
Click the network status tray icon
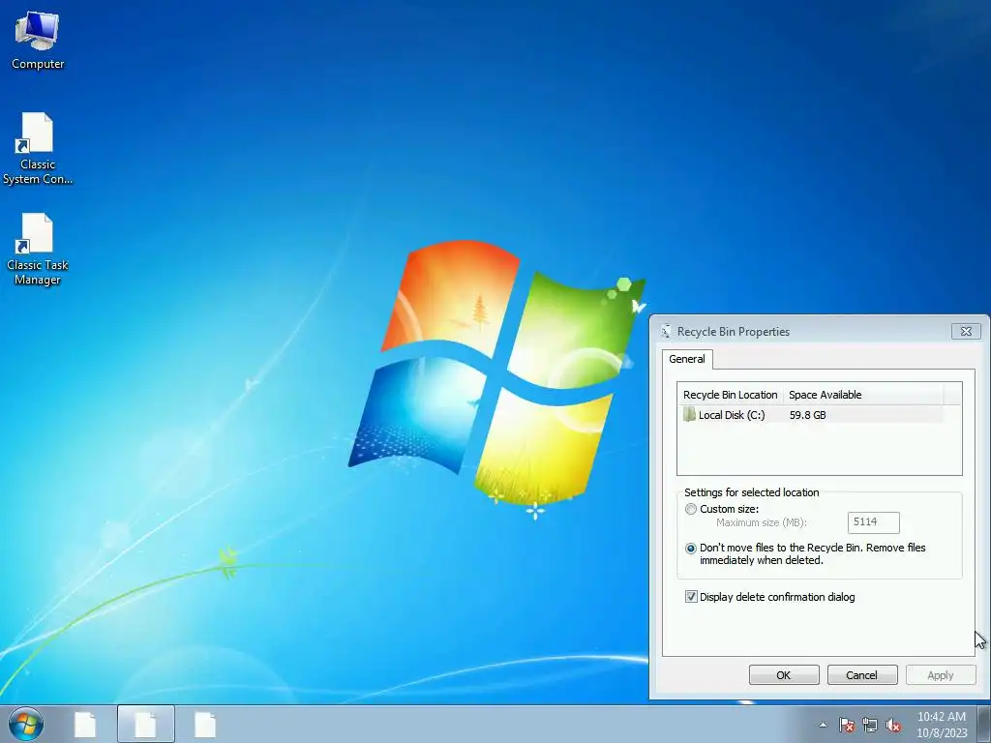coord(870,725)
